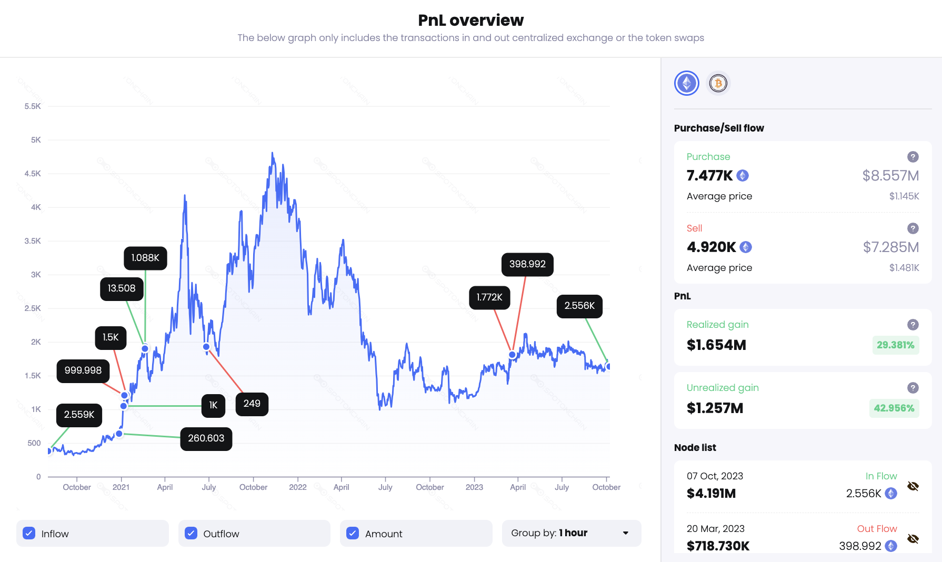Hide the 07 Oct, 2023 In Flow node
The image size is (942, 562).
click(x=913, y=486)
